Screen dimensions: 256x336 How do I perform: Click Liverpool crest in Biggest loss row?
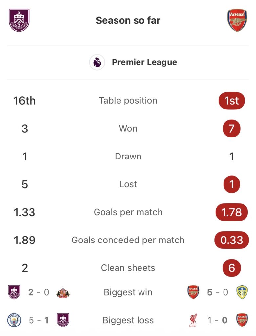[193, 320]
